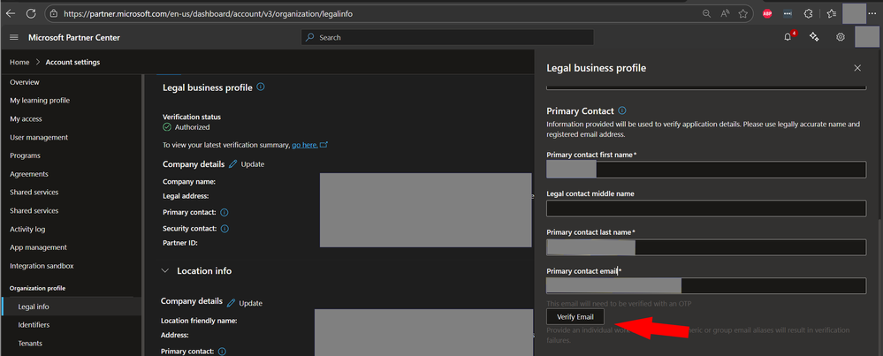
Task: Open Identifiers in the sidebar
Action: (34, 325)
